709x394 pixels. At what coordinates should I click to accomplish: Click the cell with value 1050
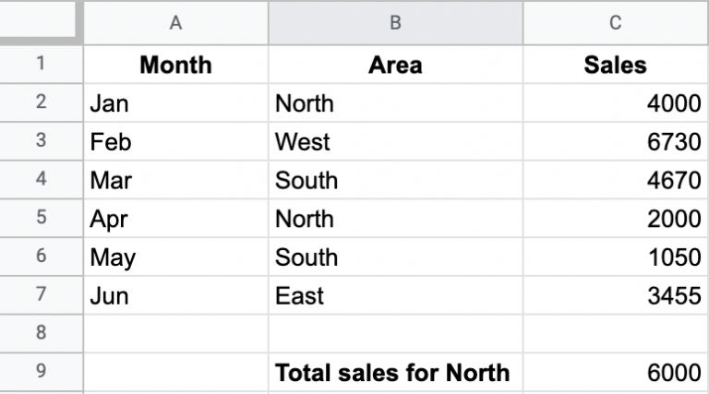616,257
